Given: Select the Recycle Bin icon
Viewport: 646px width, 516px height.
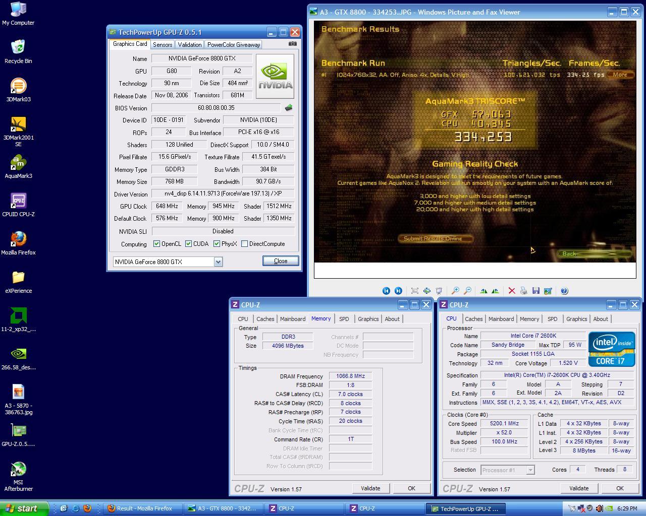Looking at the screenshot, I should [x=18, y=51].
